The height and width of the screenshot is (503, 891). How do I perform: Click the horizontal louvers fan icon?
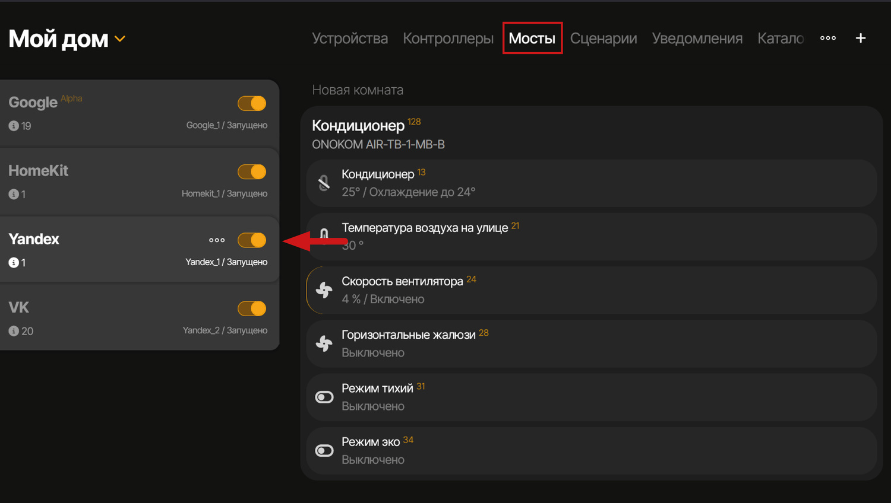[x=324, y=343]
